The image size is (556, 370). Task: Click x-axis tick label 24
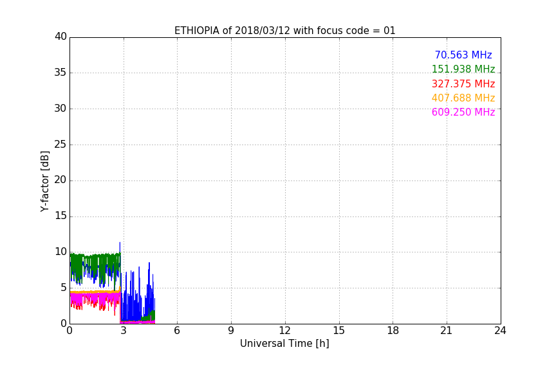(500, 331)
